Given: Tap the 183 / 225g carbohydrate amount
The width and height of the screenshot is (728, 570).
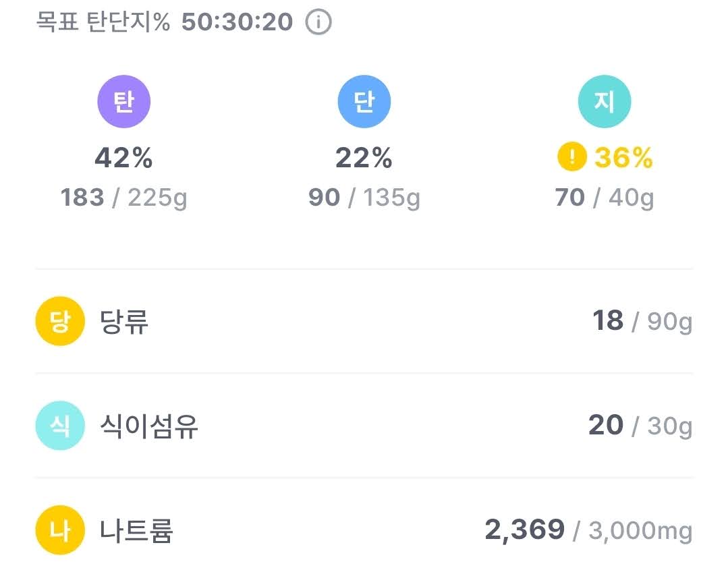Looking at the screenshot, I should click(124, 198).
